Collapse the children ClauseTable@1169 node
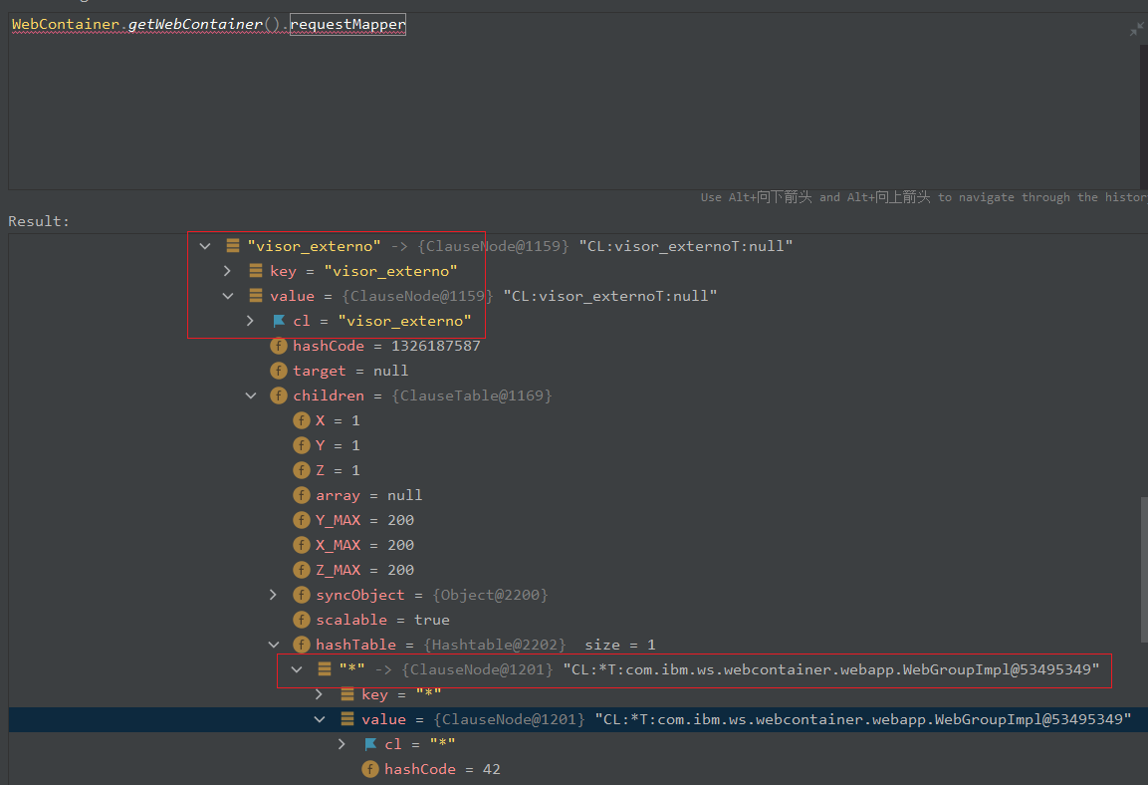Image resolution: width=1148 pixels, height=785 pixels. tap(250, 396)
